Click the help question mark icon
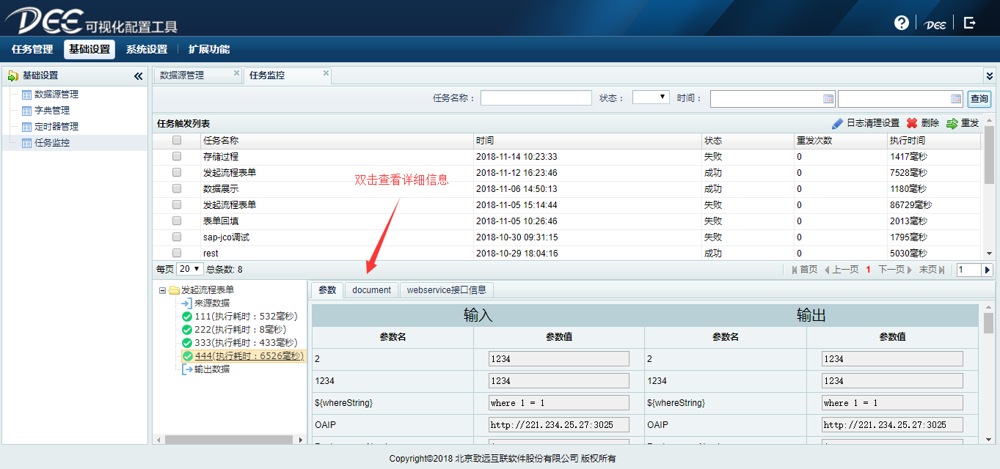 [x=901, y=23]
